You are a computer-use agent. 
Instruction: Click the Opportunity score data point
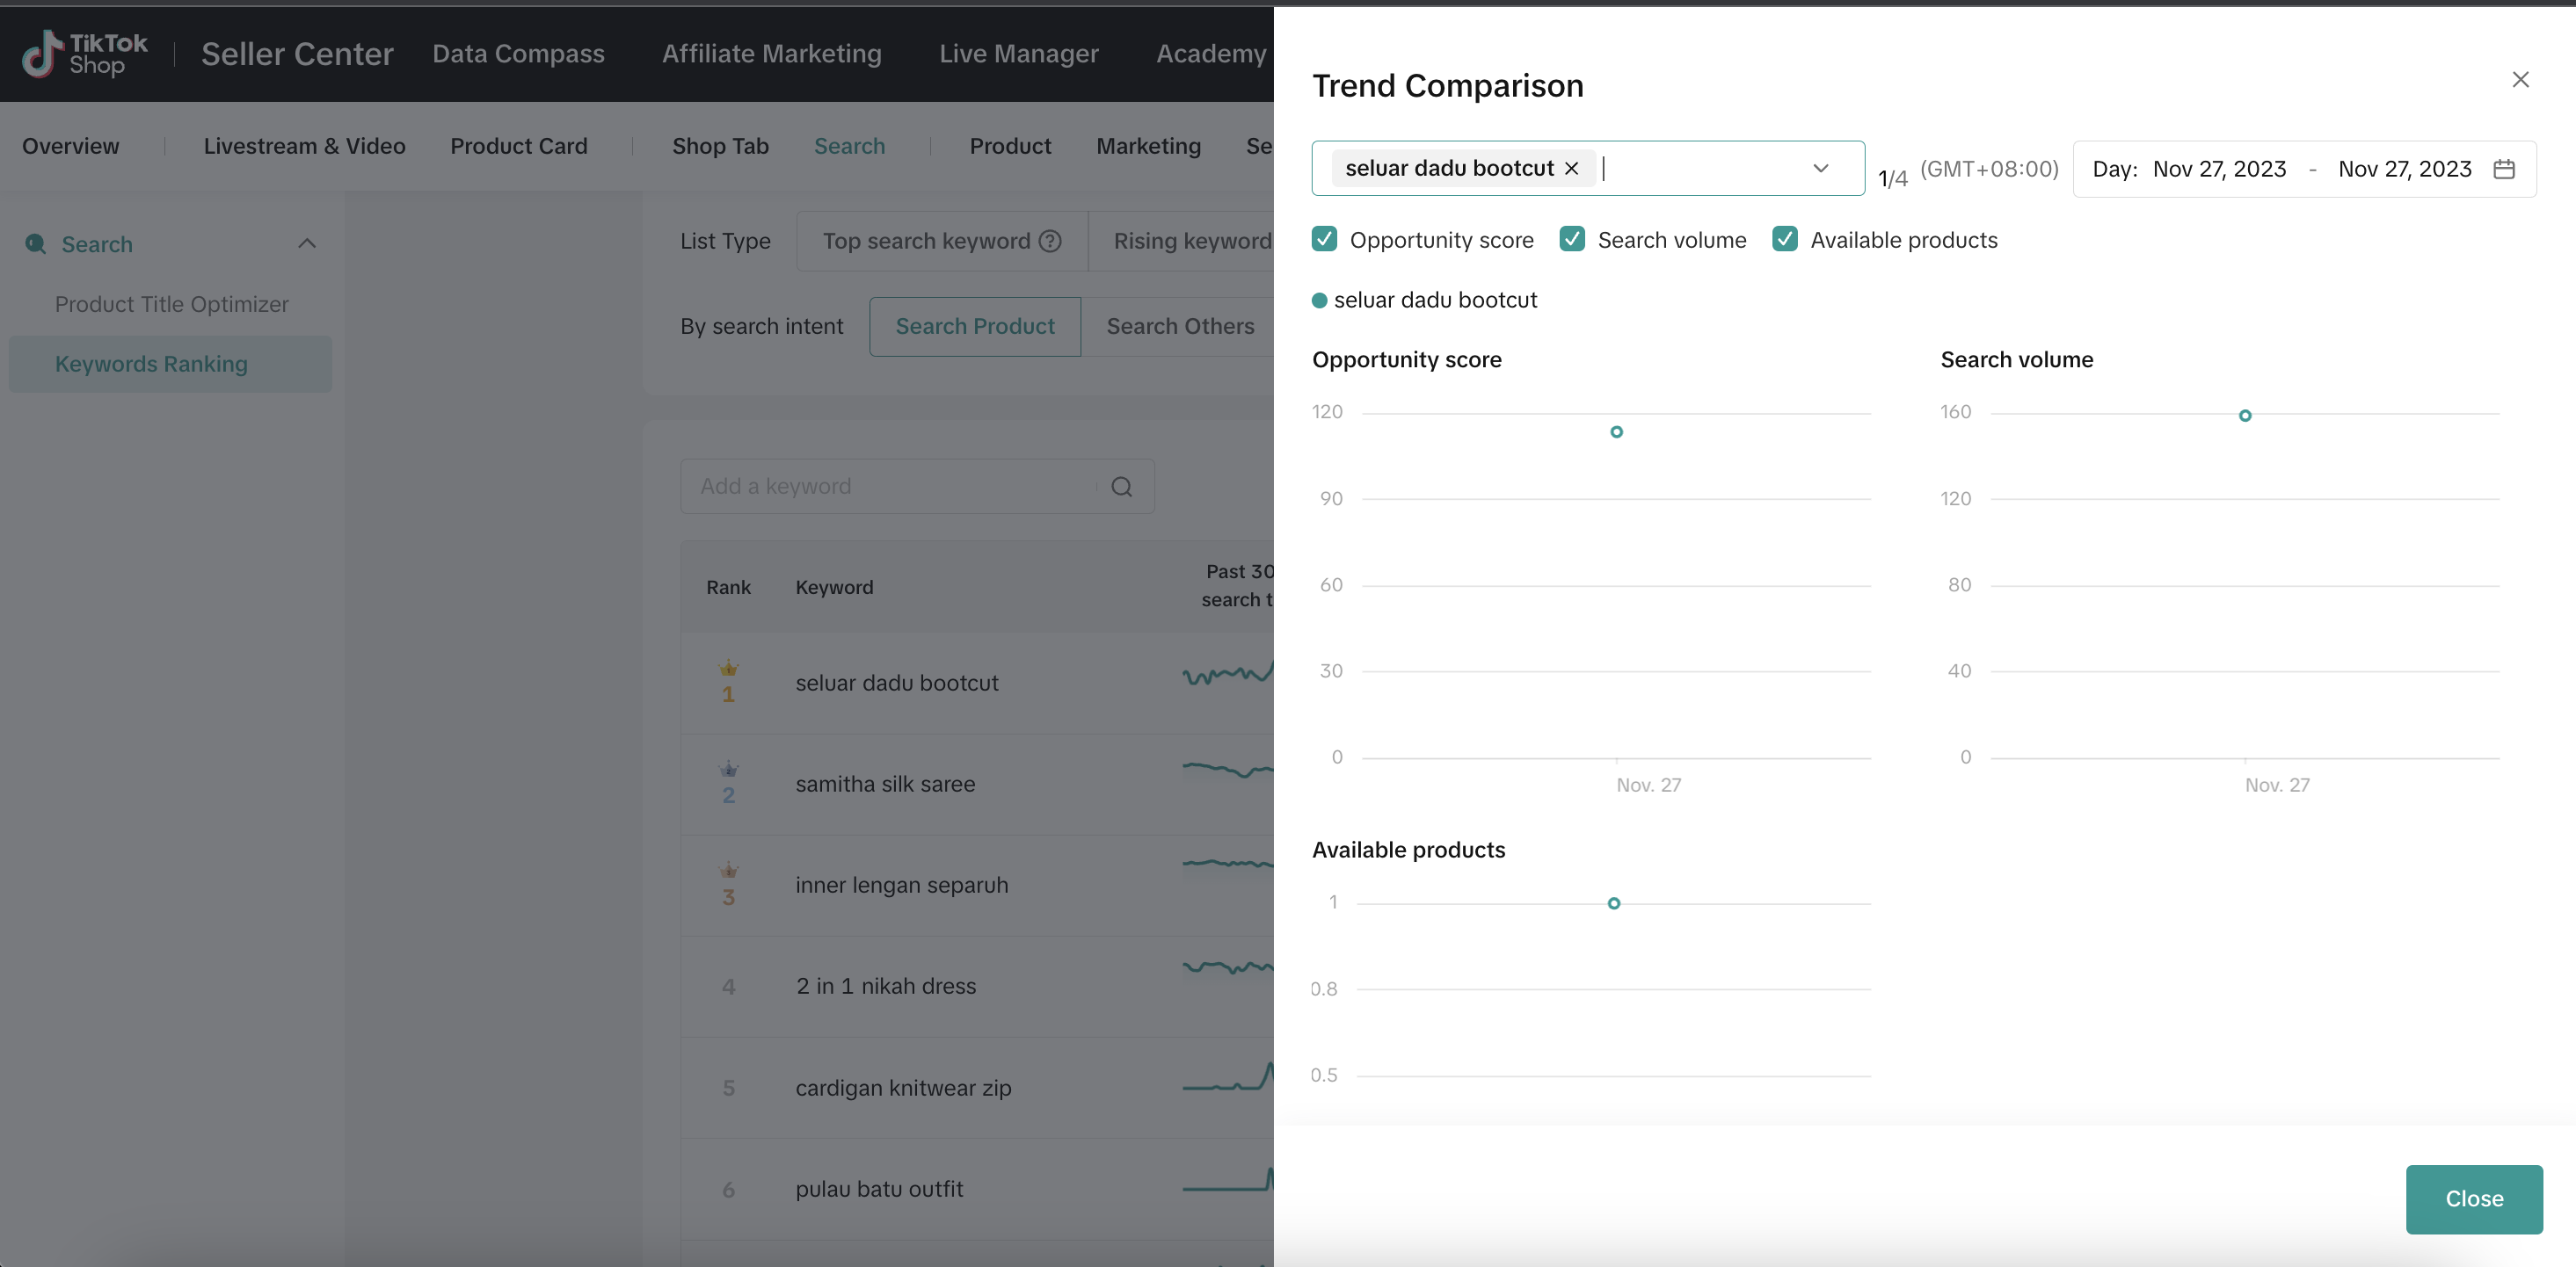click(1617, 431)
